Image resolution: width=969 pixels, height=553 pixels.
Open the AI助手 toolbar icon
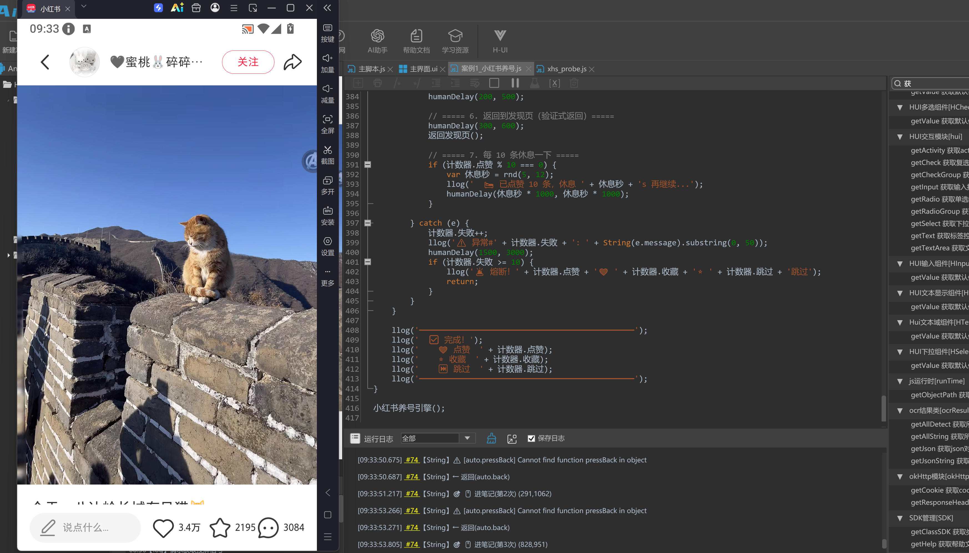(x=377, y=37)
